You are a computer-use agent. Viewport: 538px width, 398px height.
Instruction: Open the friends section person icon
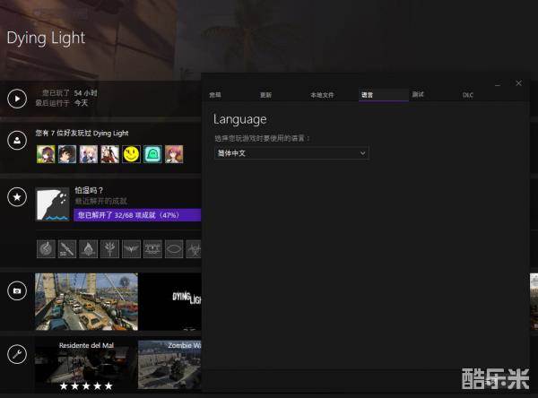click(16, 141)
